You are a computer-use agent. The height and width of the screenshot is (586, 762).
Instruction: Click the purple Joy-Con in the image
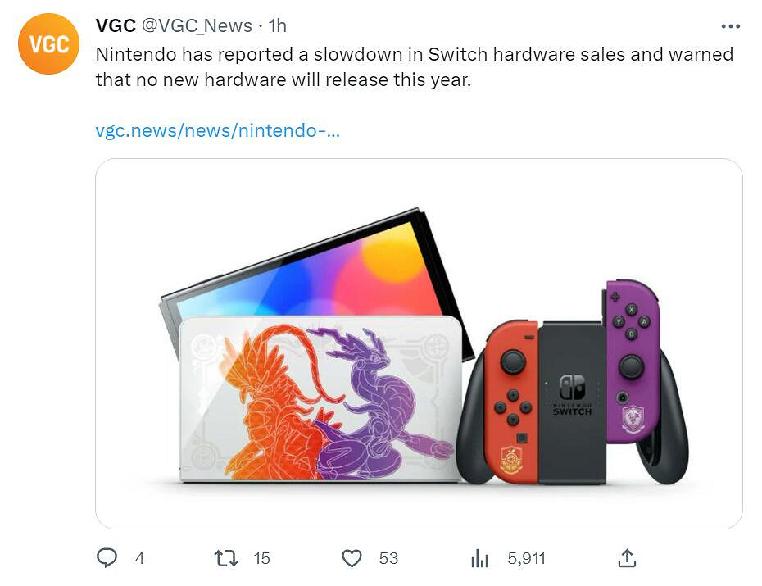pos(632,361)
